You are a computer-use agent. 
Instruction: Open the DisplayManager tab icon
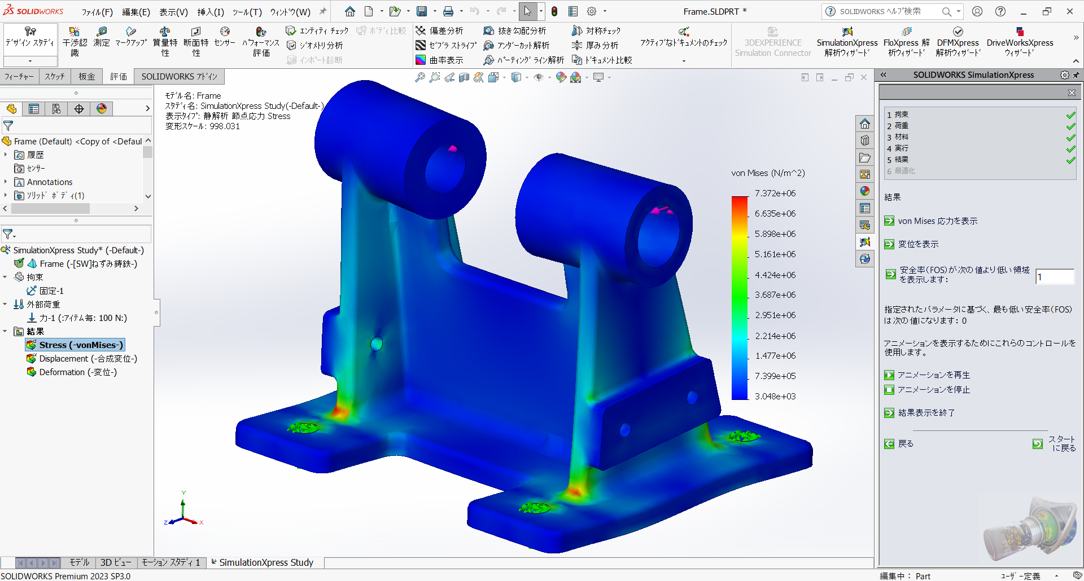point(102,109)
